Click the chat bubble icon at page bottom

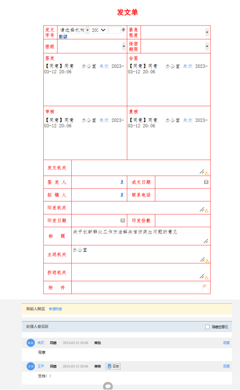[108, 386]
